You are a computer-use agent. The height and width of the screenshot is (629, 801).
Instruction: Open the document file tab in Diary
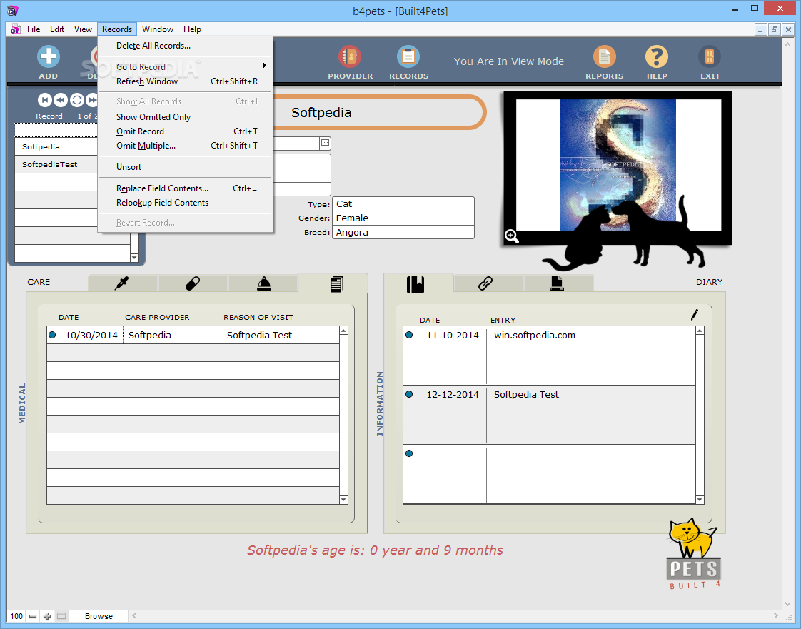(x=557, y=283)
